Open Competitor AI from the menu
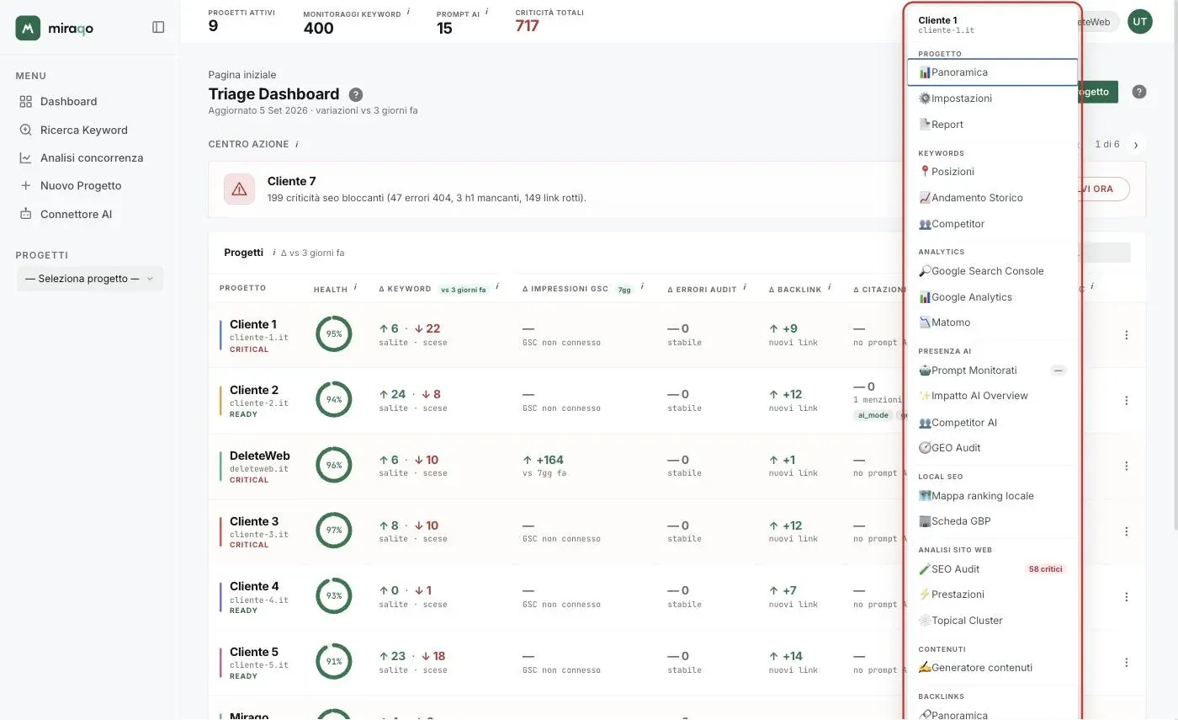The height and width of the screenshot is (720, 1178). click(x=992, y=423)
